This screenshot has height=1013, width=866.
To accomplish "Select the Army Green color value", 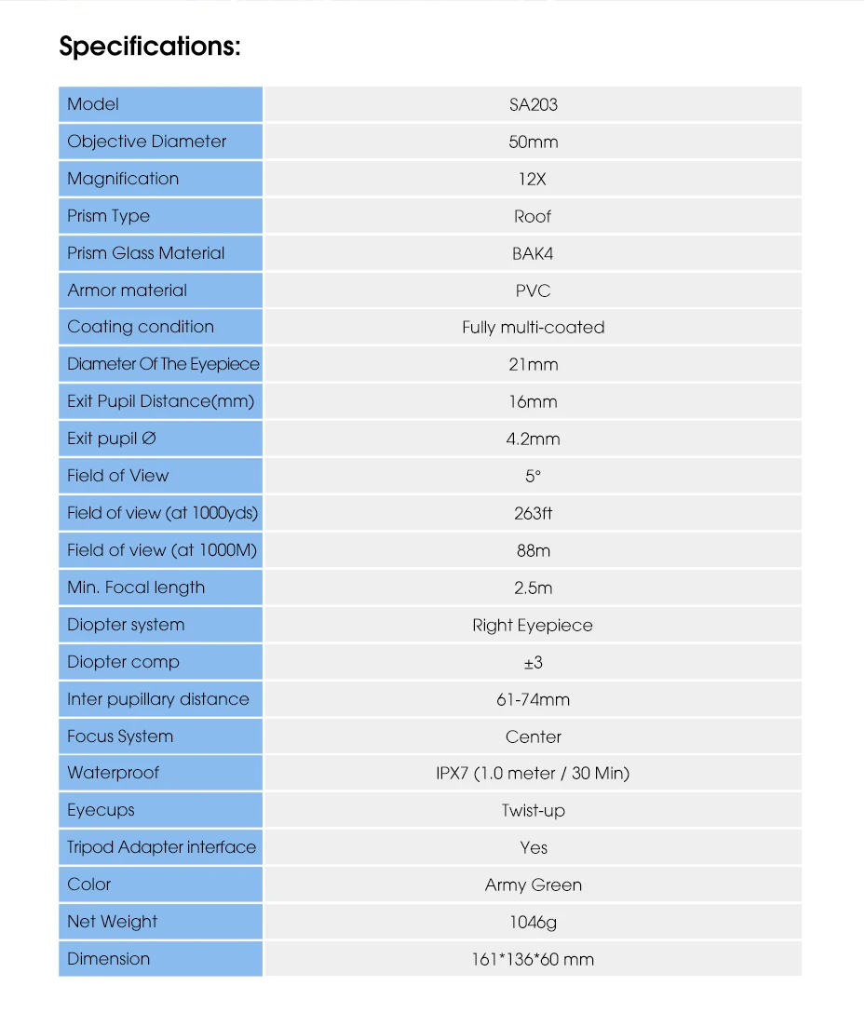I will [x=533, y=885].
